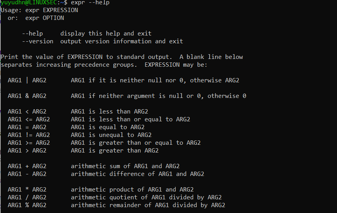
Task: Click the 'ARG1 != ARG2' expression
Action: (29, 135)
